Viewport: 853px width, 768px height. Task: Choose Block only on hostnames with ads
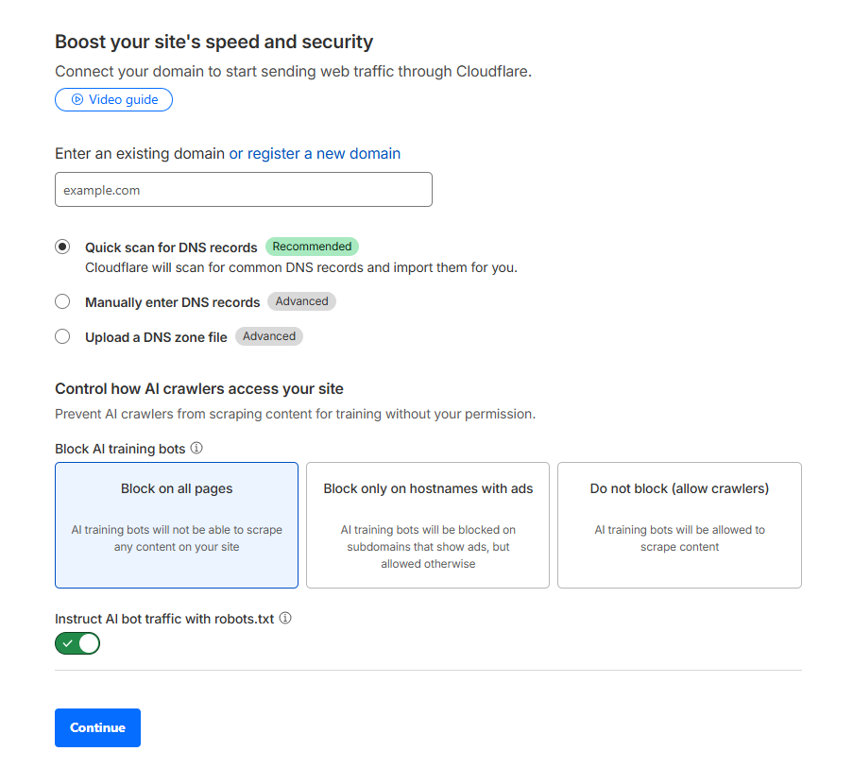pos(428,524)
